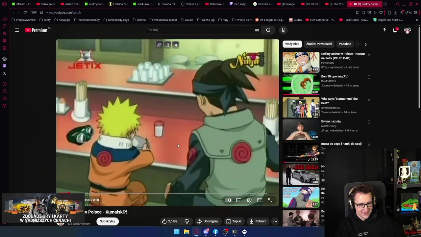This screenshot has height=237, width=421.
Task: Open a new browser tab with plus
Action: pyautogui.click(x=385, y=4)
